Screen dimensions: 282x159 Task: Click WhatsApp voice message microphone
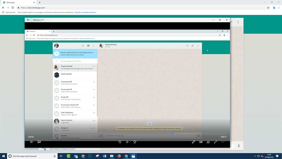pos(239,146)
